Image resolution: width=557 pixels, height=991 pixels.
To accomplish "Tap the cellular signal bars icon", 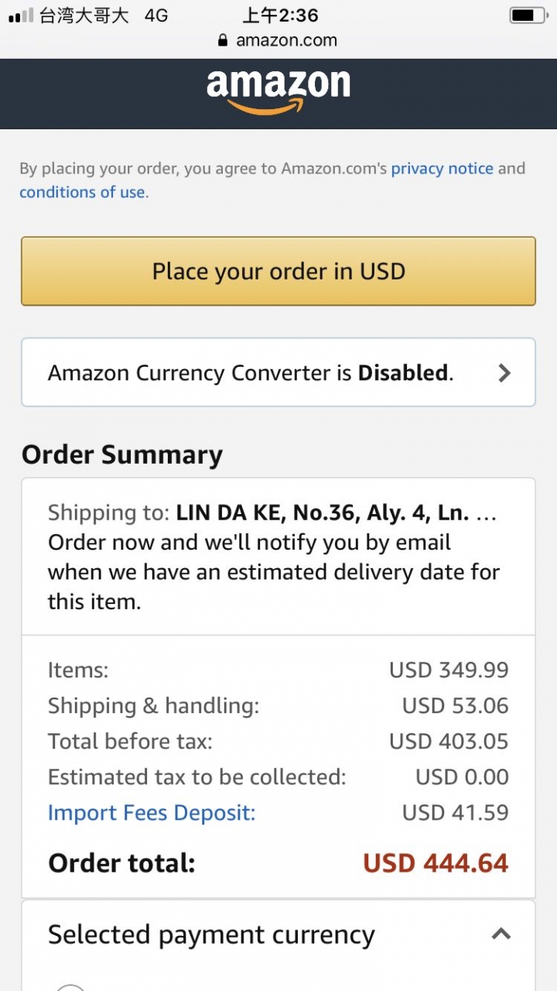I will [x=22, y=15].
